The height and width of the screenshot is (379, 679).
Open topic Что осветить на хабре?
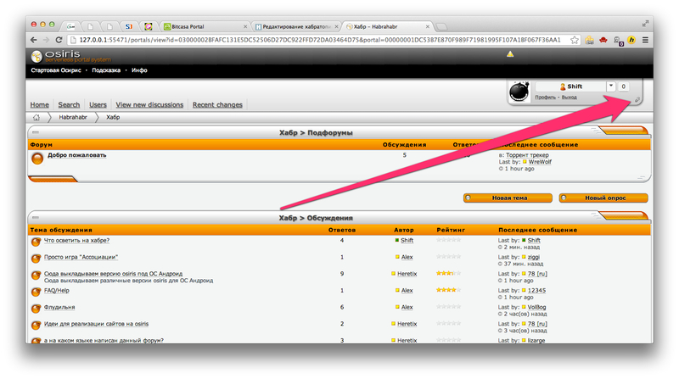[x=76, y=241]
